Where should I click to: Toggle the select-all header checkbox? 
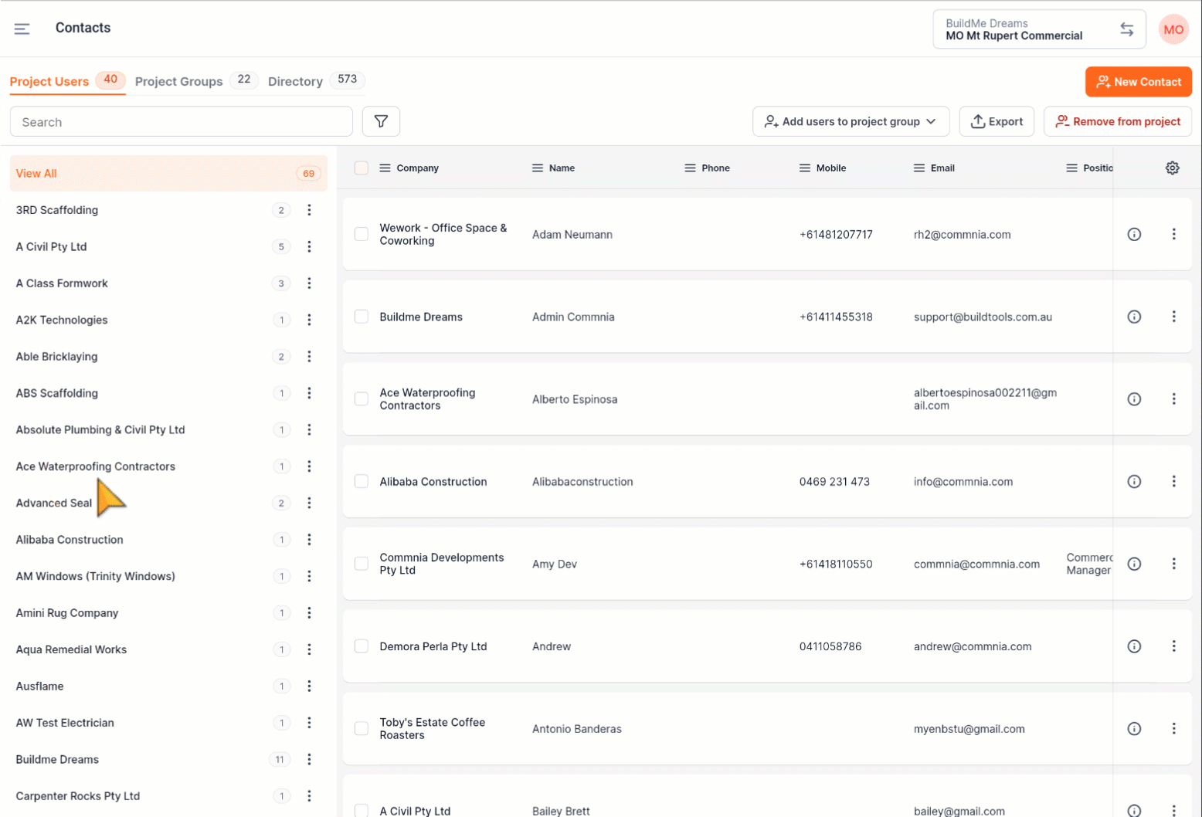361,168
